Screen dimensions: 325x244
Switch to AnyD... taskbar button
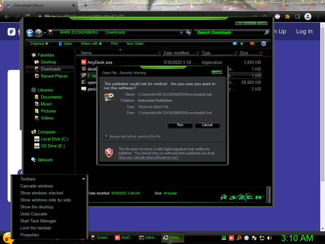[124, 238]
